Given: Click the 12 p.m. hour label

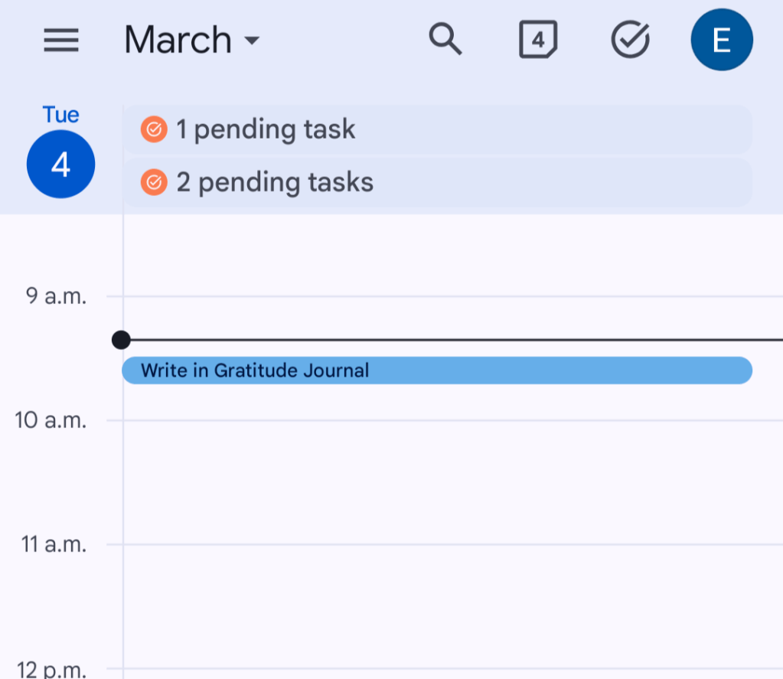Looking at the screenshot, I should tap(52, 670).
